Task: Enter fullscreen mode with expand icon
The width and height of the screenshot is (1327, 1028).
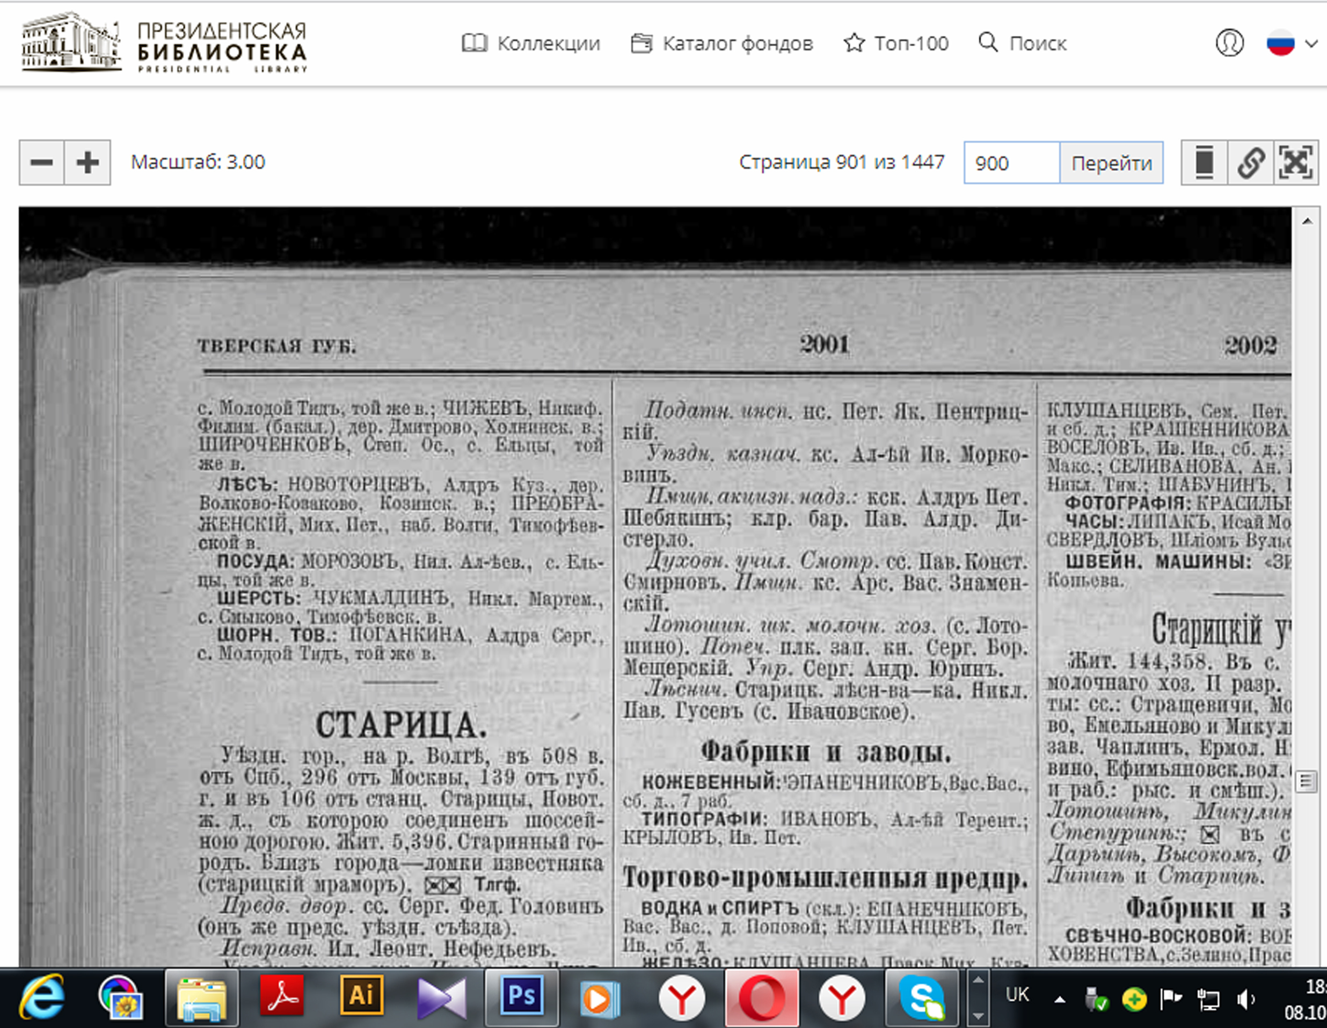Action: coord(1296,163)
